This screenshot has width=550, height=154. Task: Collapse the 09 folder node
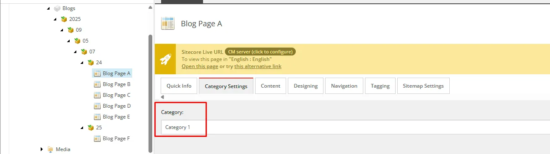[62, 30]
